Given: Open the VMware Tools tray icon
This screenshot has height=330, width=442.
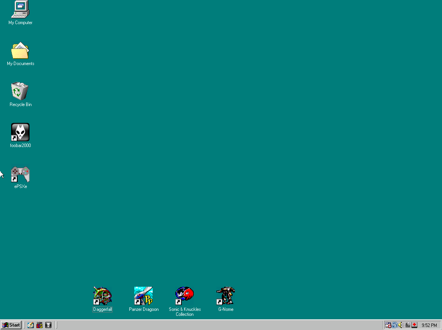Looking at the screenshot, I should [x=395, y=325].
